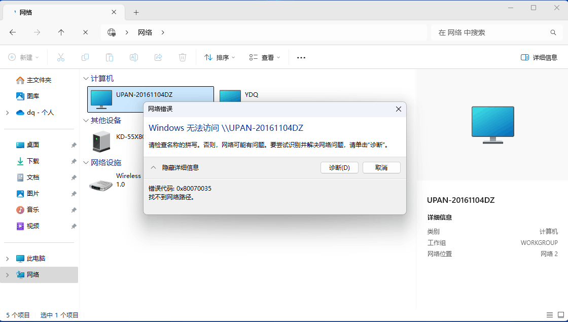Click the pin icon beside 文档
Viewport: 568px width, 322px height.
point(74,177)
